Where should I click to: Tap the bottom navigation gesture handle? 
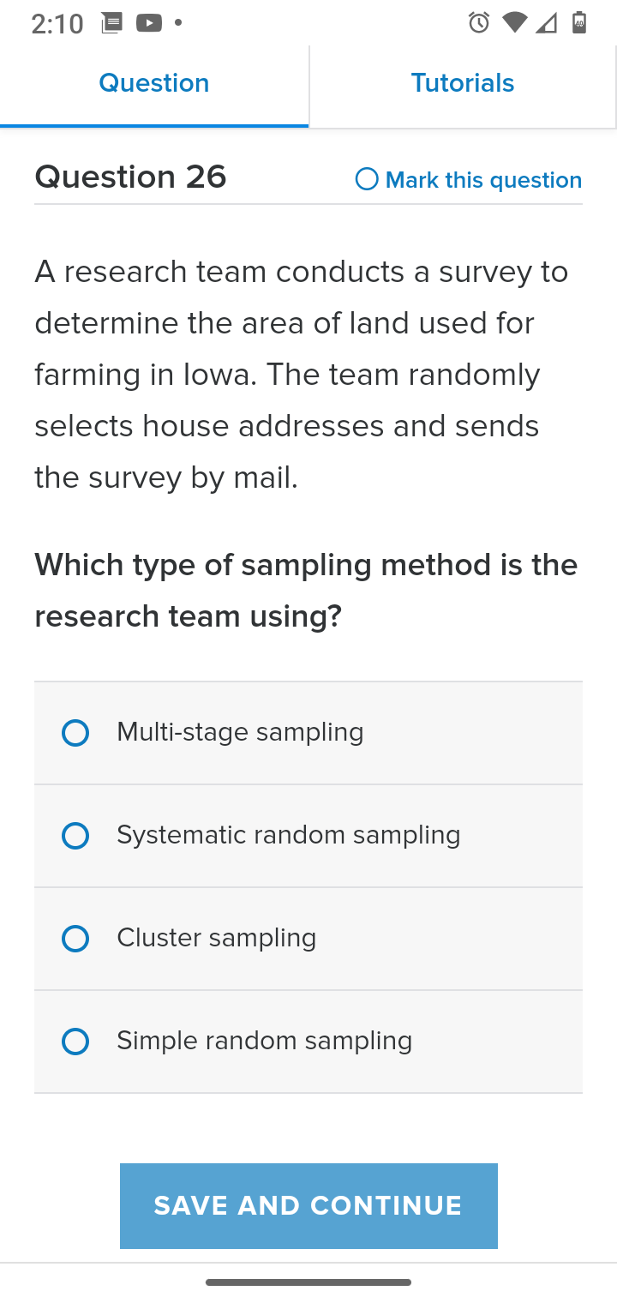tap(308, 1282)
